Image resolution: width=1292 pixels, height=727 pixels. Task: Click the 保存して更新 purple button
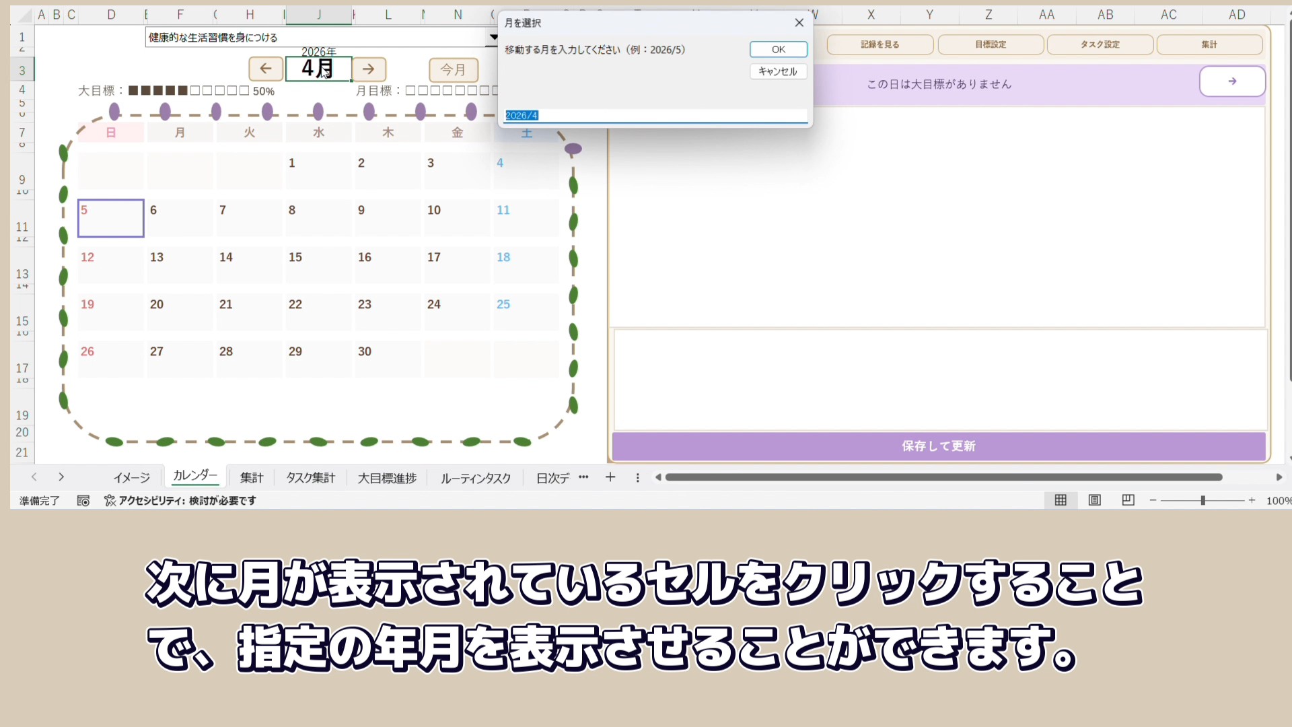click(938, 446)
